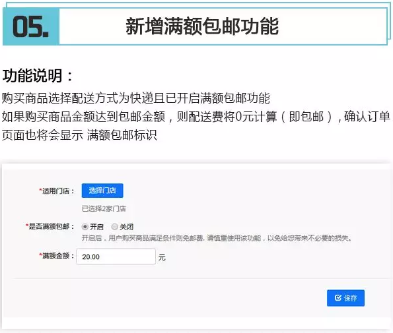Click the 满额金额 label
The width and height of the screenshot is (393, 333).
tap(57, 256)
